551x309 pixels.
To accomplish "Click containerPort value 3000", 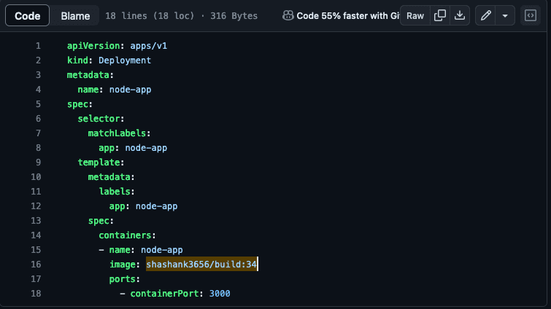I will tap(220, 294).
